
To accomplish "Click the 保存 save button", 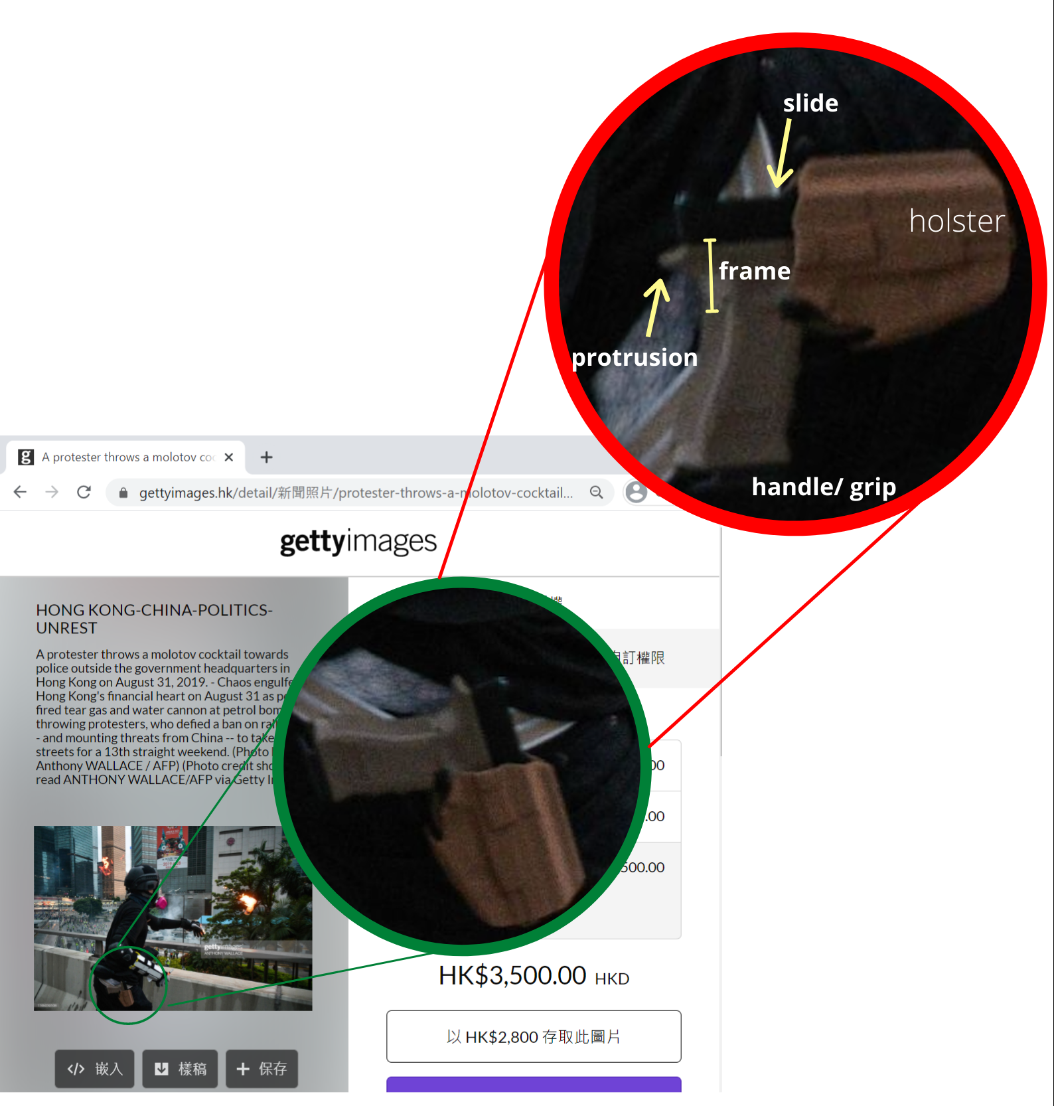I will point(262,1068).
